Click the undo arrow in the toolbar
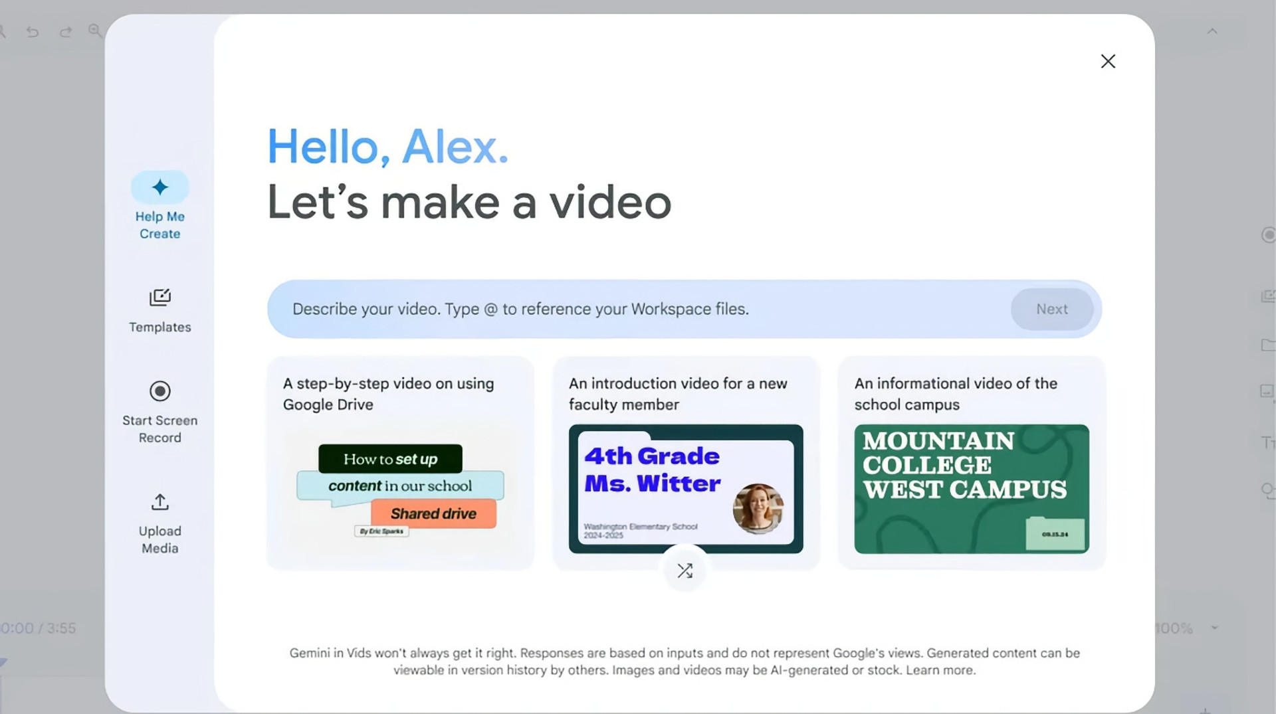The width and height of the screenshot is (1276, 714). click(x=33, y=31)
